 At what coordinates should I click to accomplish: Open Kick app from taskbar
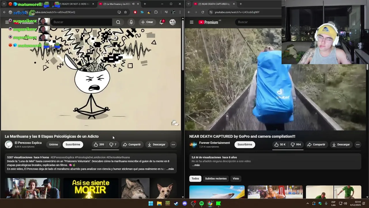[x=219, y=203]
